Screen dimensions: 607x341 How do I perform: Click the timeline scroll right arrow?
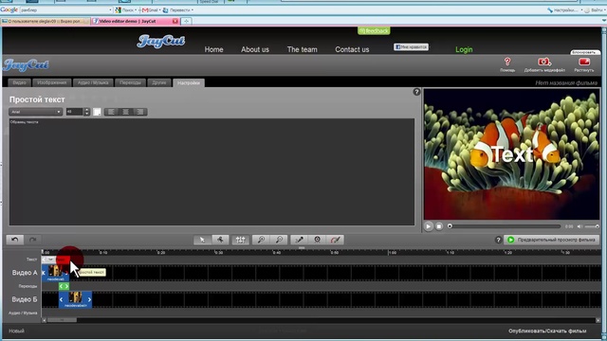pos(598,320)
